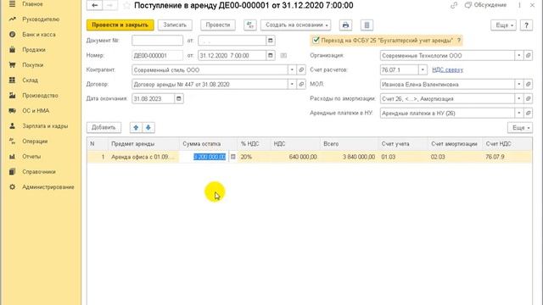Open the Организация Современные Технологии card
This screenshot has width=543, height=305.
pos(528,55)
